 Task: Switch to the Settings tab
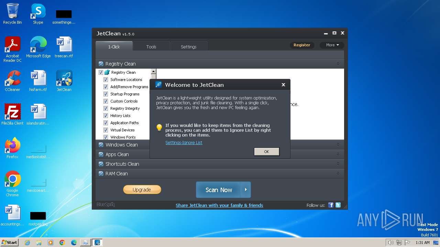click(x=189, y=46)
